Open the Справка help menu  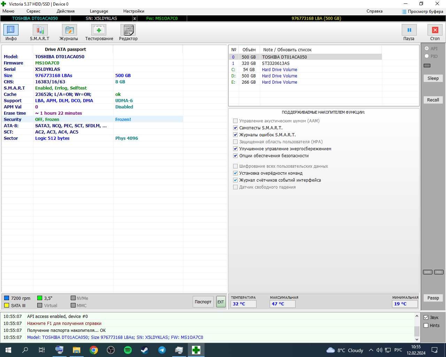click(375, 11)
